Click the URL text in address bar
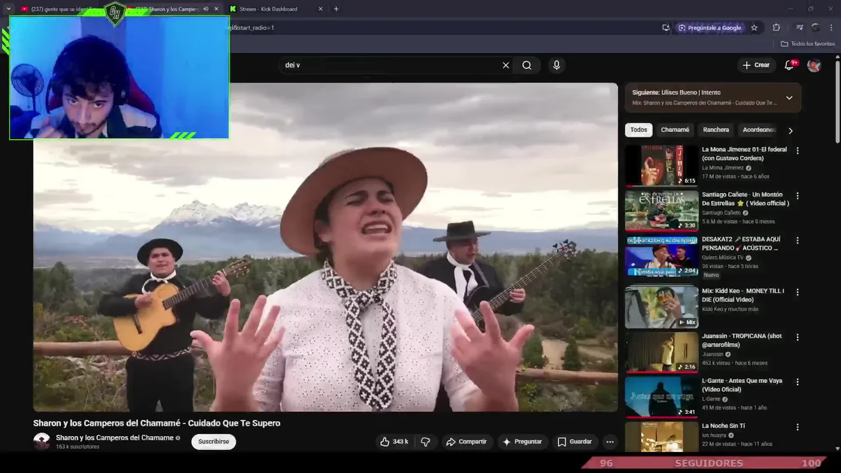This screenshot has height=473, width=841. pos(252,28)
